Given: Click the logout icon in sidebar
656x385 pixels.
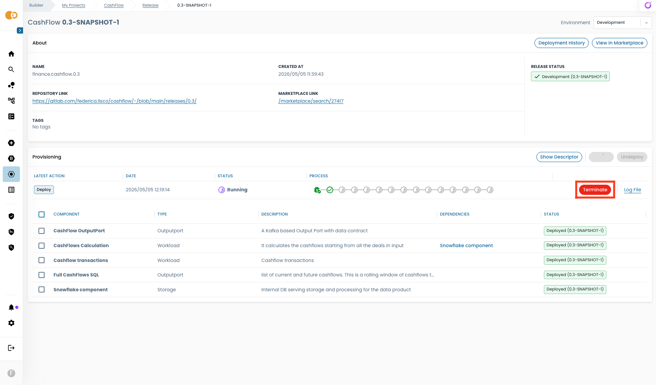Looking at the screenshot, I should (x=11, y=348).
